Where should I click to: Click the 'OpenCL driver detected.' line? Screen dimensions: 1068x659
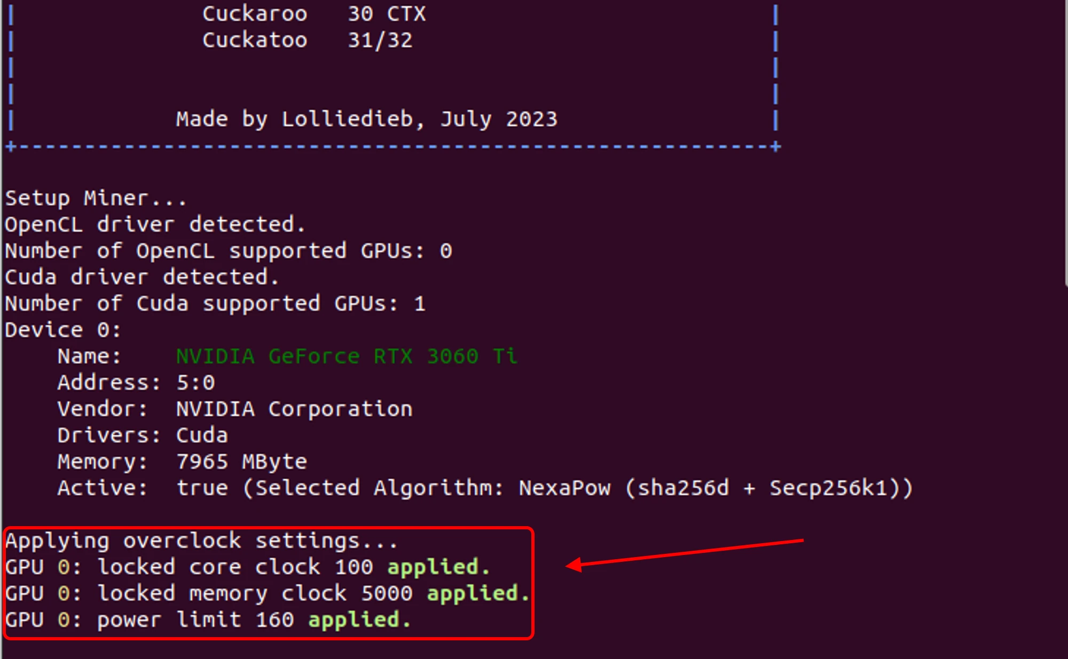[x=155, y=225]
